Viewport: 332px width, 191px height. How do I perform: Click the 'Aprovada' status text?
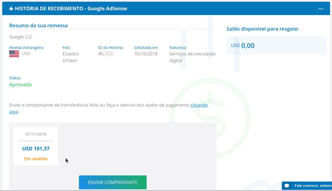point(20,84)
